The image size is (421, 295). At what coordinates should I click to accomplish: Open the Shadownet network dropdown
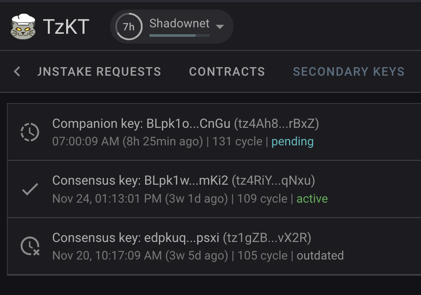pos(219,27)
